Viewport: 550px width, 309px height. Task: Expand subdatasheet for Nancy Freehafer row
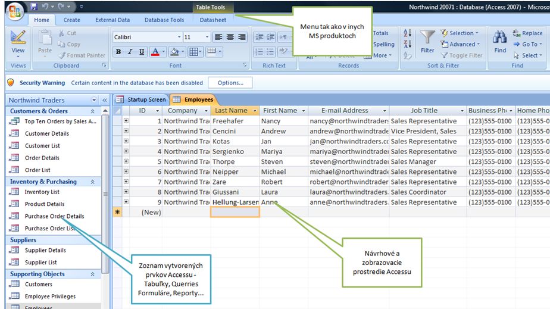(126, 121)
